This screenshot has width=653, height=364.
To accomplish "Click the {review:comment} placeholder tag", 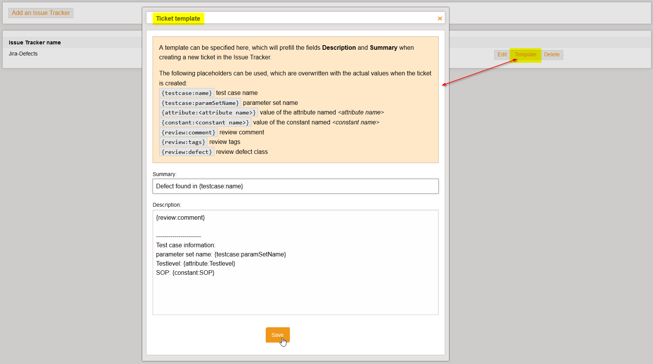I will click(188, 132).
